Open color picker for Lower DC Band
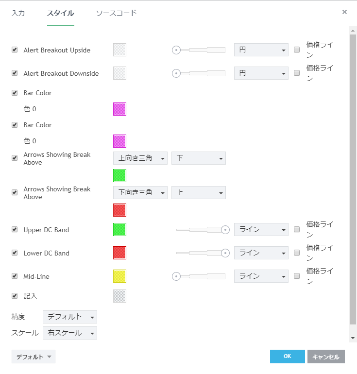This screenshot has width=357, height=374. [119, 253]
